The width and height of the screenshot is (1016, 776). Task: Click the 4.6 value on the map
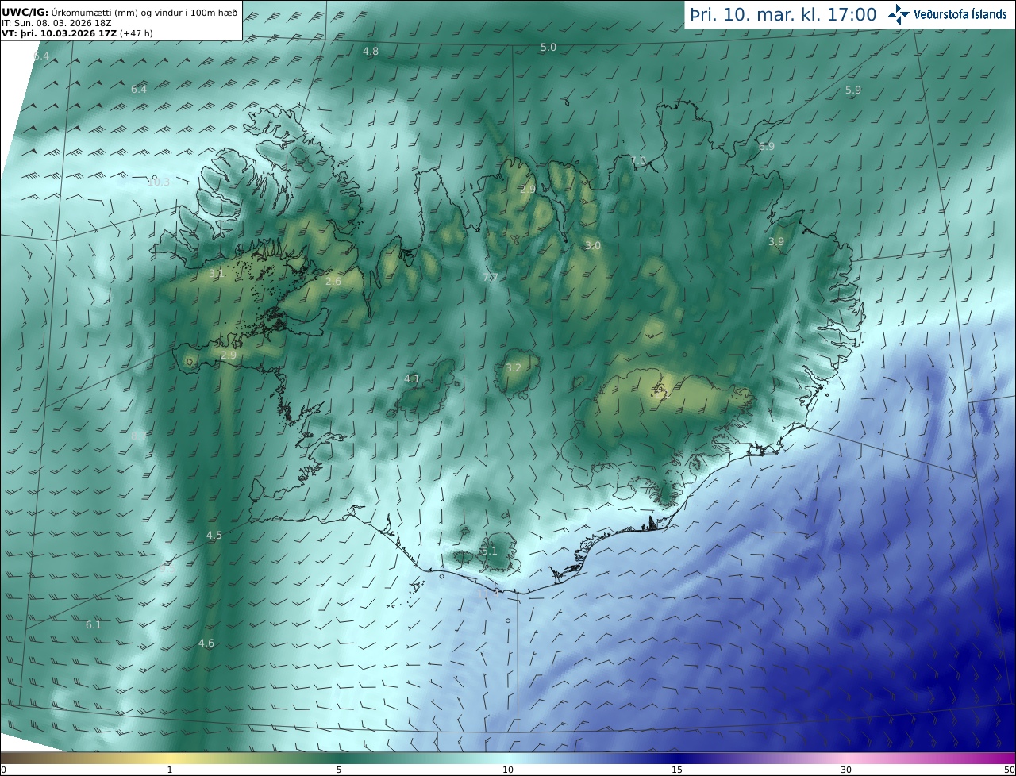[x=206, y=643]
